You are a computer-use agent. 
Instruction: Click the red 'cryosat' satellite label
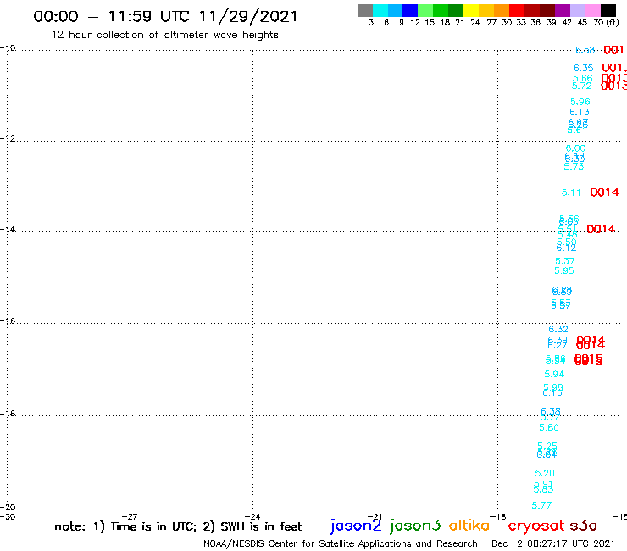coord(536,526)
